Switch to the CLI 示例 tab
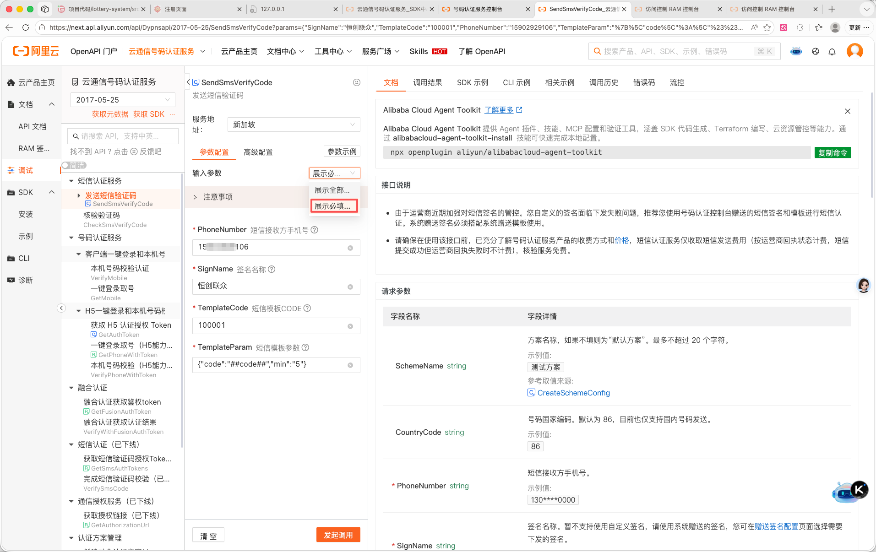 click(517, 82)
